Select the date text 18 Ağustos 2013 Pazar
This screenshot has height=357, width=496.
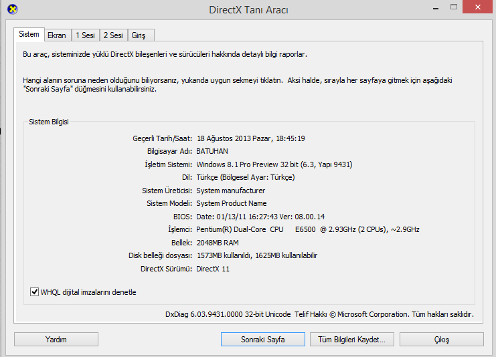234,138
